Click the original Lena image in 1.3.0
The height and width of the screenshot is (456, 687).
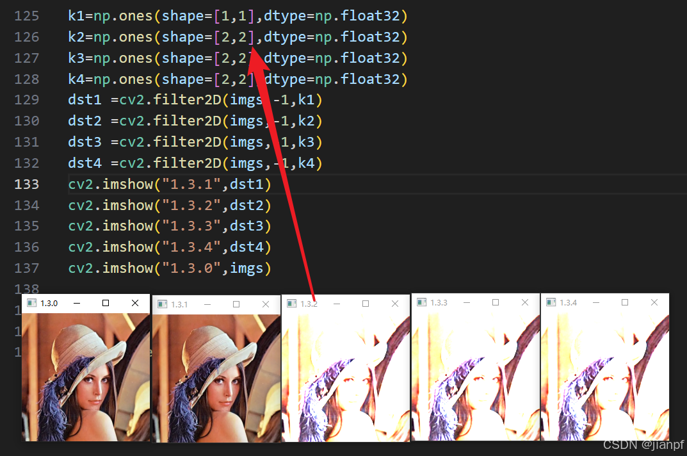tap(86, 377)
